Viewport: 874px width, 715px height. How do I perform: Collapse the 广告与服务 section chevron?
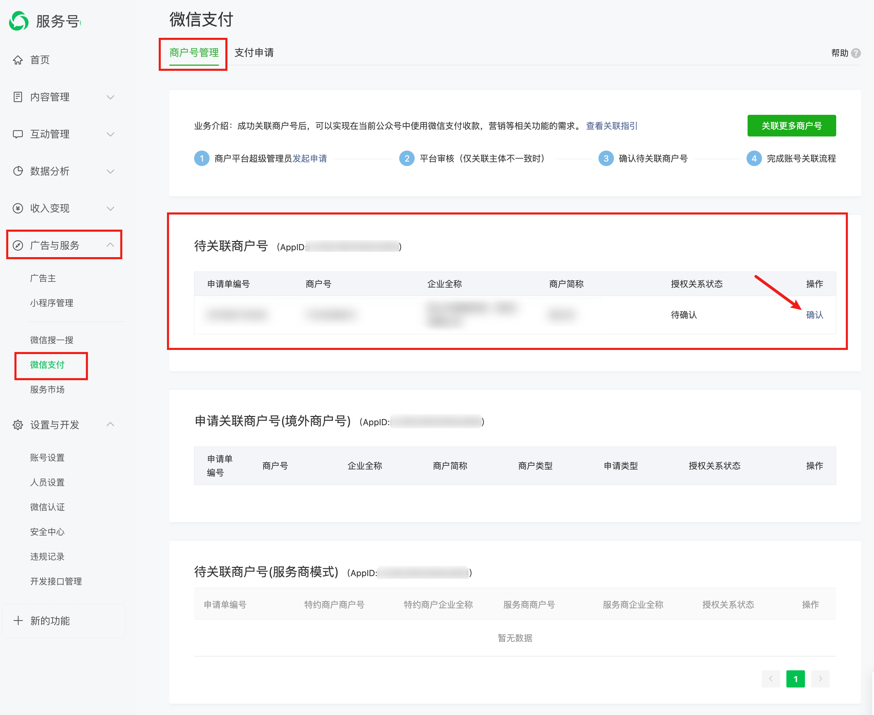[x=110, y=245]
